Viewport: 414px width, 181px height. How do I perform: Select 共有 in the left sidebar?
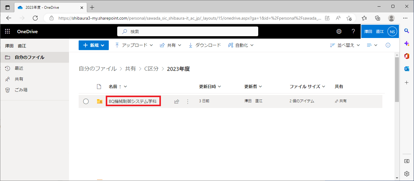click(34, 79)
